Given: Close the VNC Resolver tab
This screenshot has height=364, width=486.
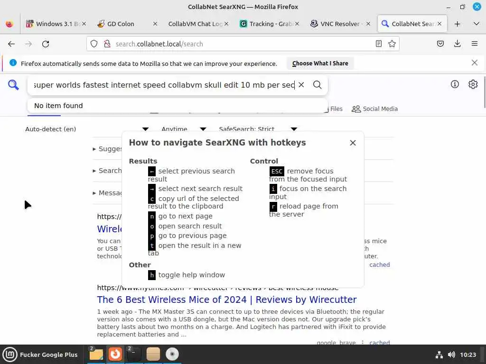Looking at the screenshot, I should coord(368,24).
